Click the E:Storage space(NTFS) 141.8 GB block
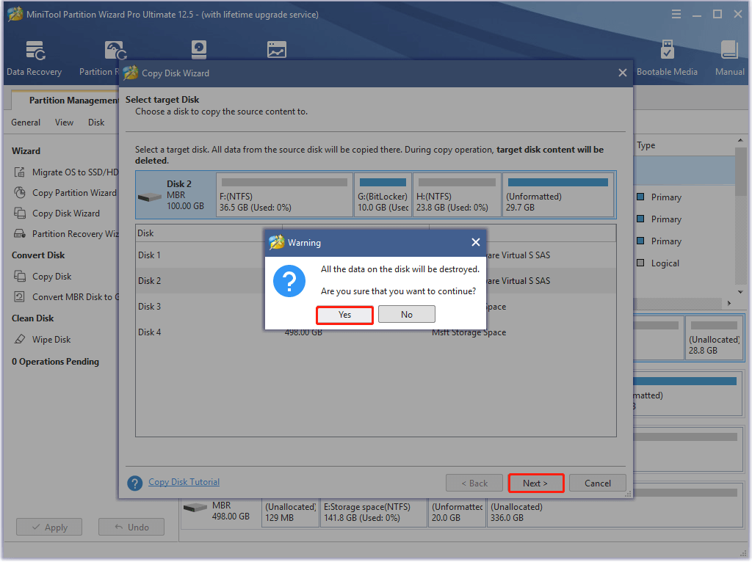Viewport: 752px width, 562px height. [x=374, y=512]
